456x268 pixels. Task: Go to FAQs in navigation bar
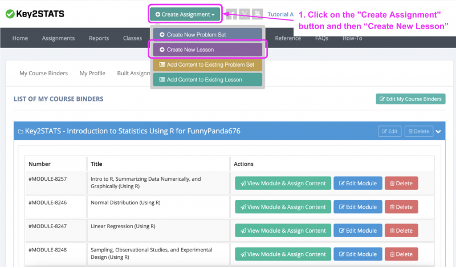(321, 38)
